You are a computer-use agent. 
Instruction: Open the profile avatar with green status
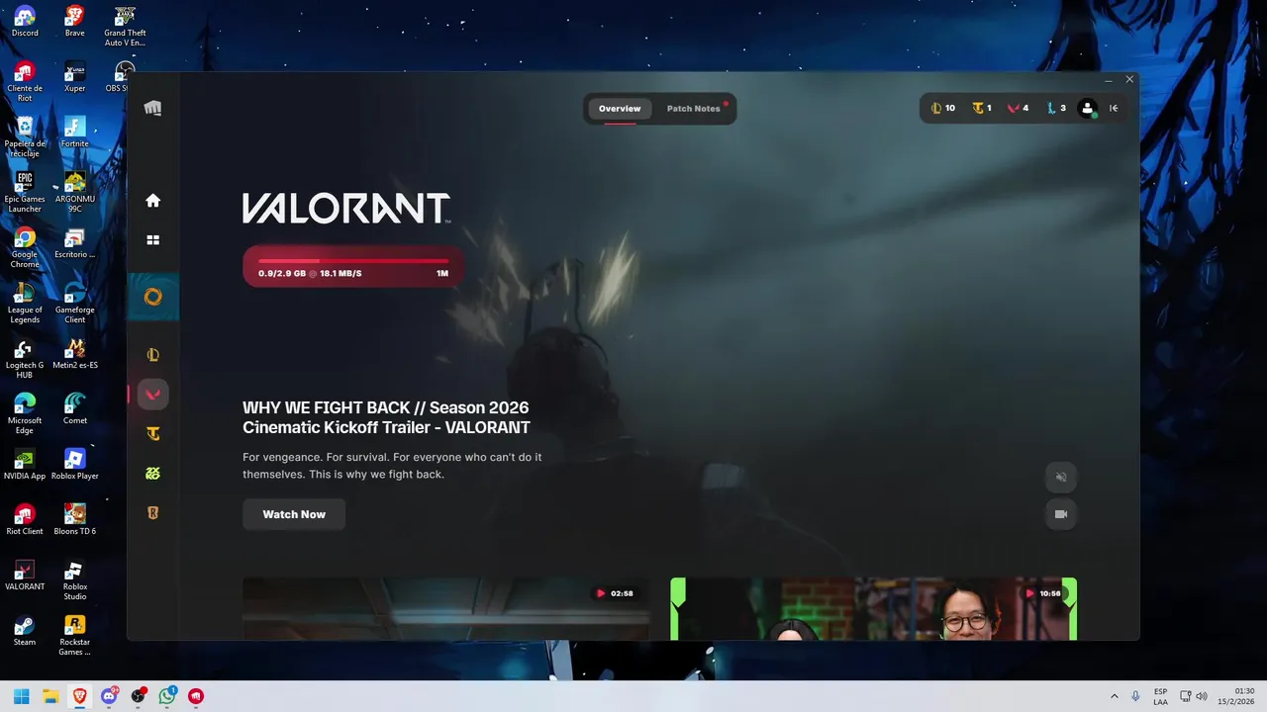1088,109
